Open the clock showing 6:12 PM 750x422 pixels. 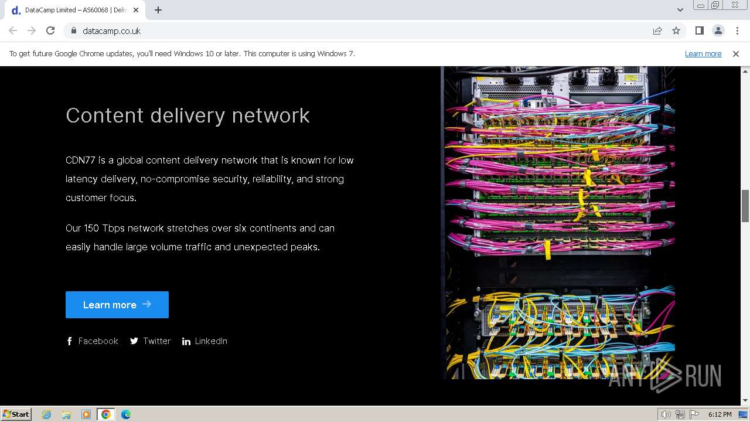point(720,414)
